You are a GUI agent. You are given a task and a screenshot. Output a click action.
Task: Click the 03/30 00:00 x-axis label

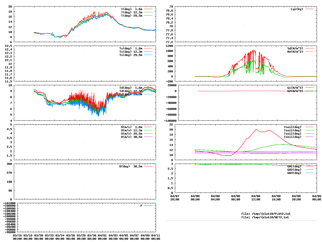point(92,237)
